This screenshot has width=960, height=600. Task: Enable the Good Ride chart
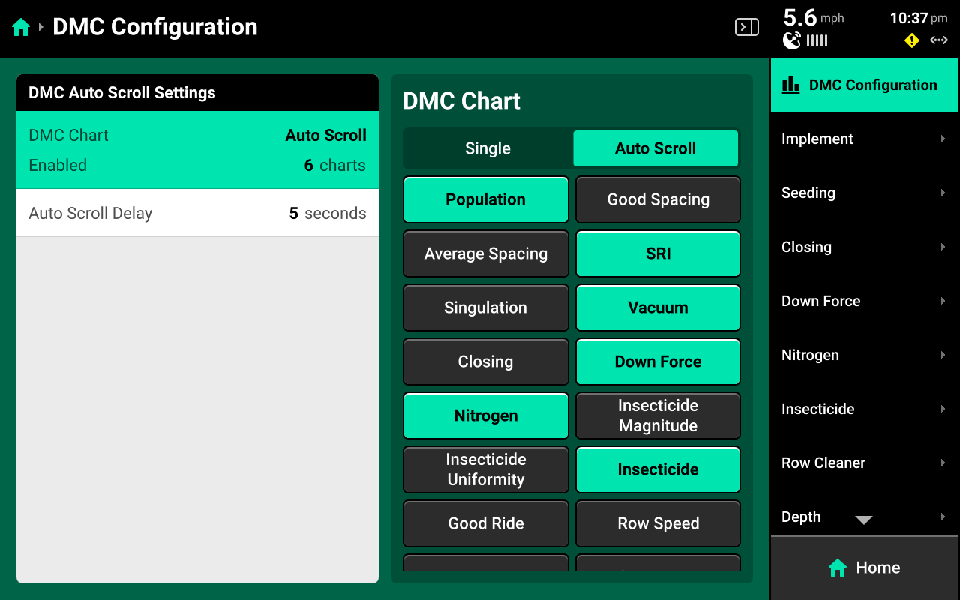coord(486,523)
